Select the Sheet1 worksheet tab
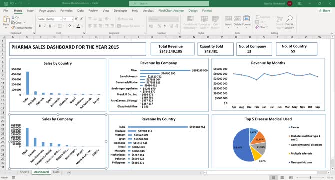The height and width of the screenshot is (180, 335). coord(24,172)
